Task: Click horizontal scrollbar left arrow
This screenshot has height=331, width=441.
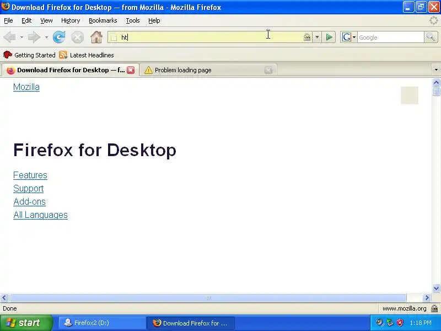Action: point(4,297)
